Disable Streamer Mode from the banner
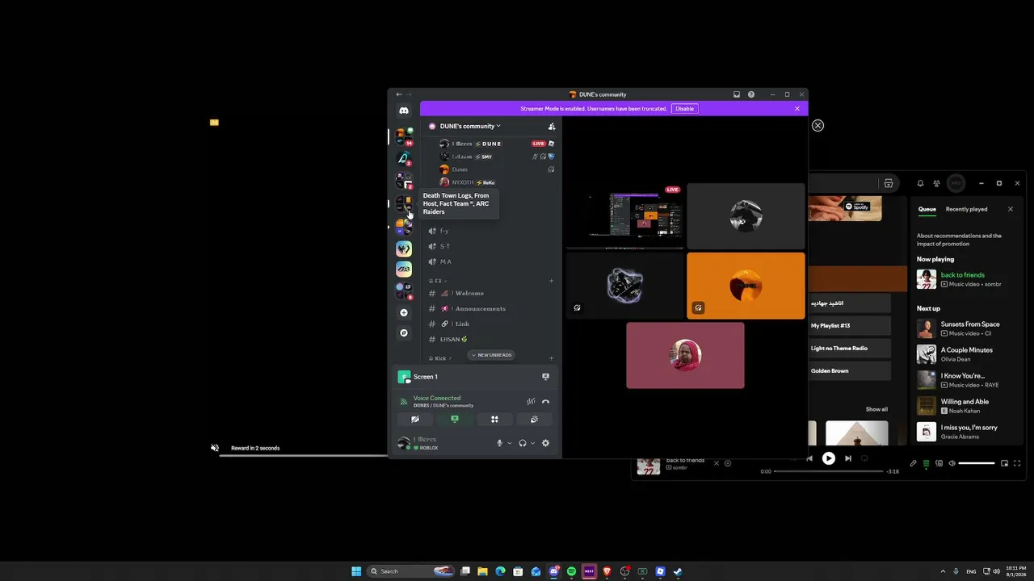This screenshot has width=1034, height=581. (684, 108)
